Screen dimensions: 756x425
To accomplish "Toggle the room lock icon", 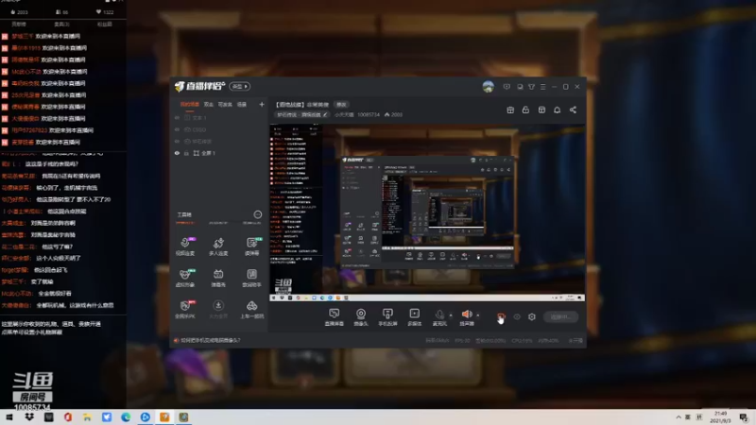I will (525, 110).
